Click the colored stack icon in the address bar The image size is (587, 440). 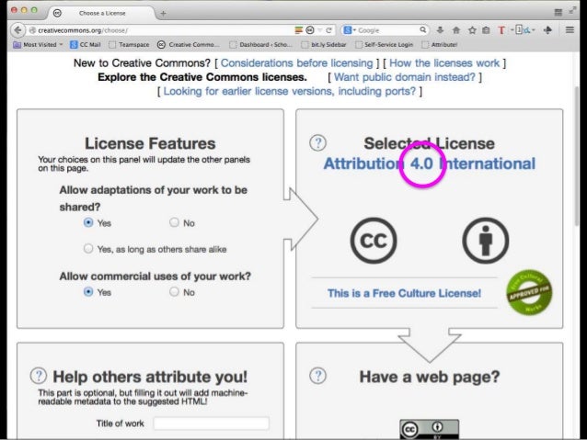point(299,30)
